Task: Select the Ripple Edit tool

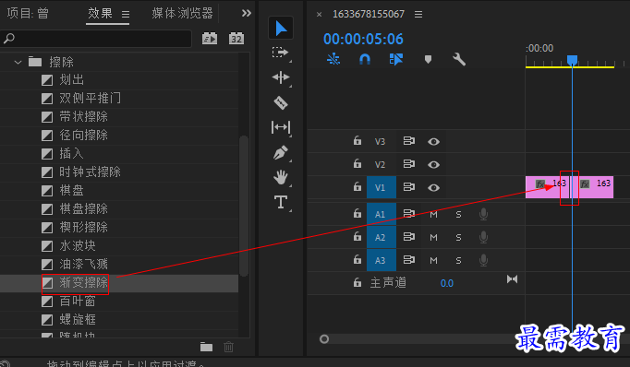Action: (x=281, y=77)
